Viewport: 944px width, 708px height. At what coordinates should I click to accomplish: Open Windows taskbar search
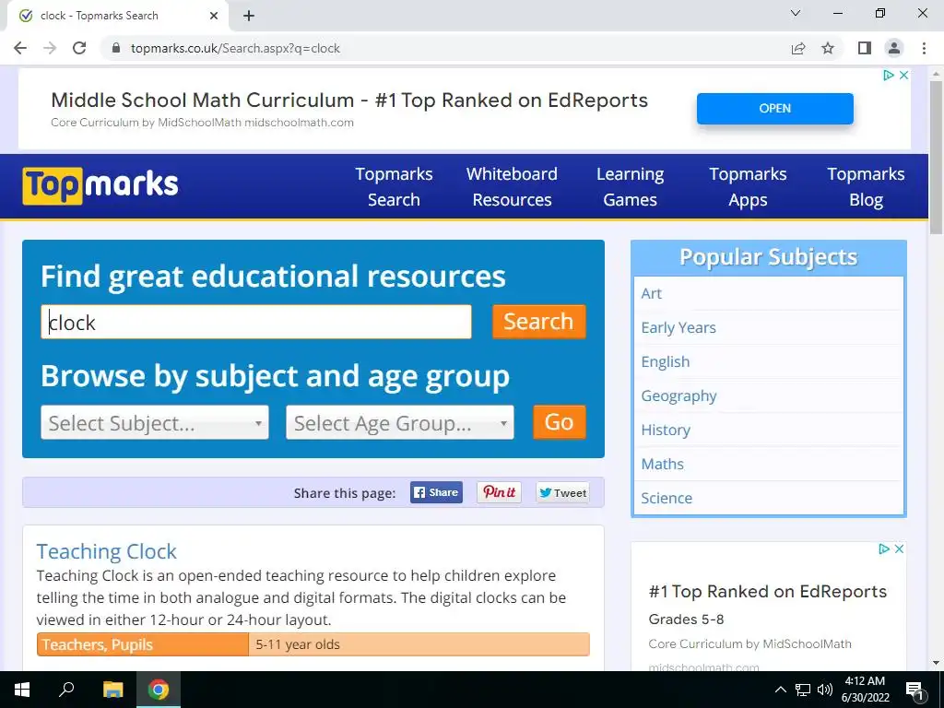point(66,690)
